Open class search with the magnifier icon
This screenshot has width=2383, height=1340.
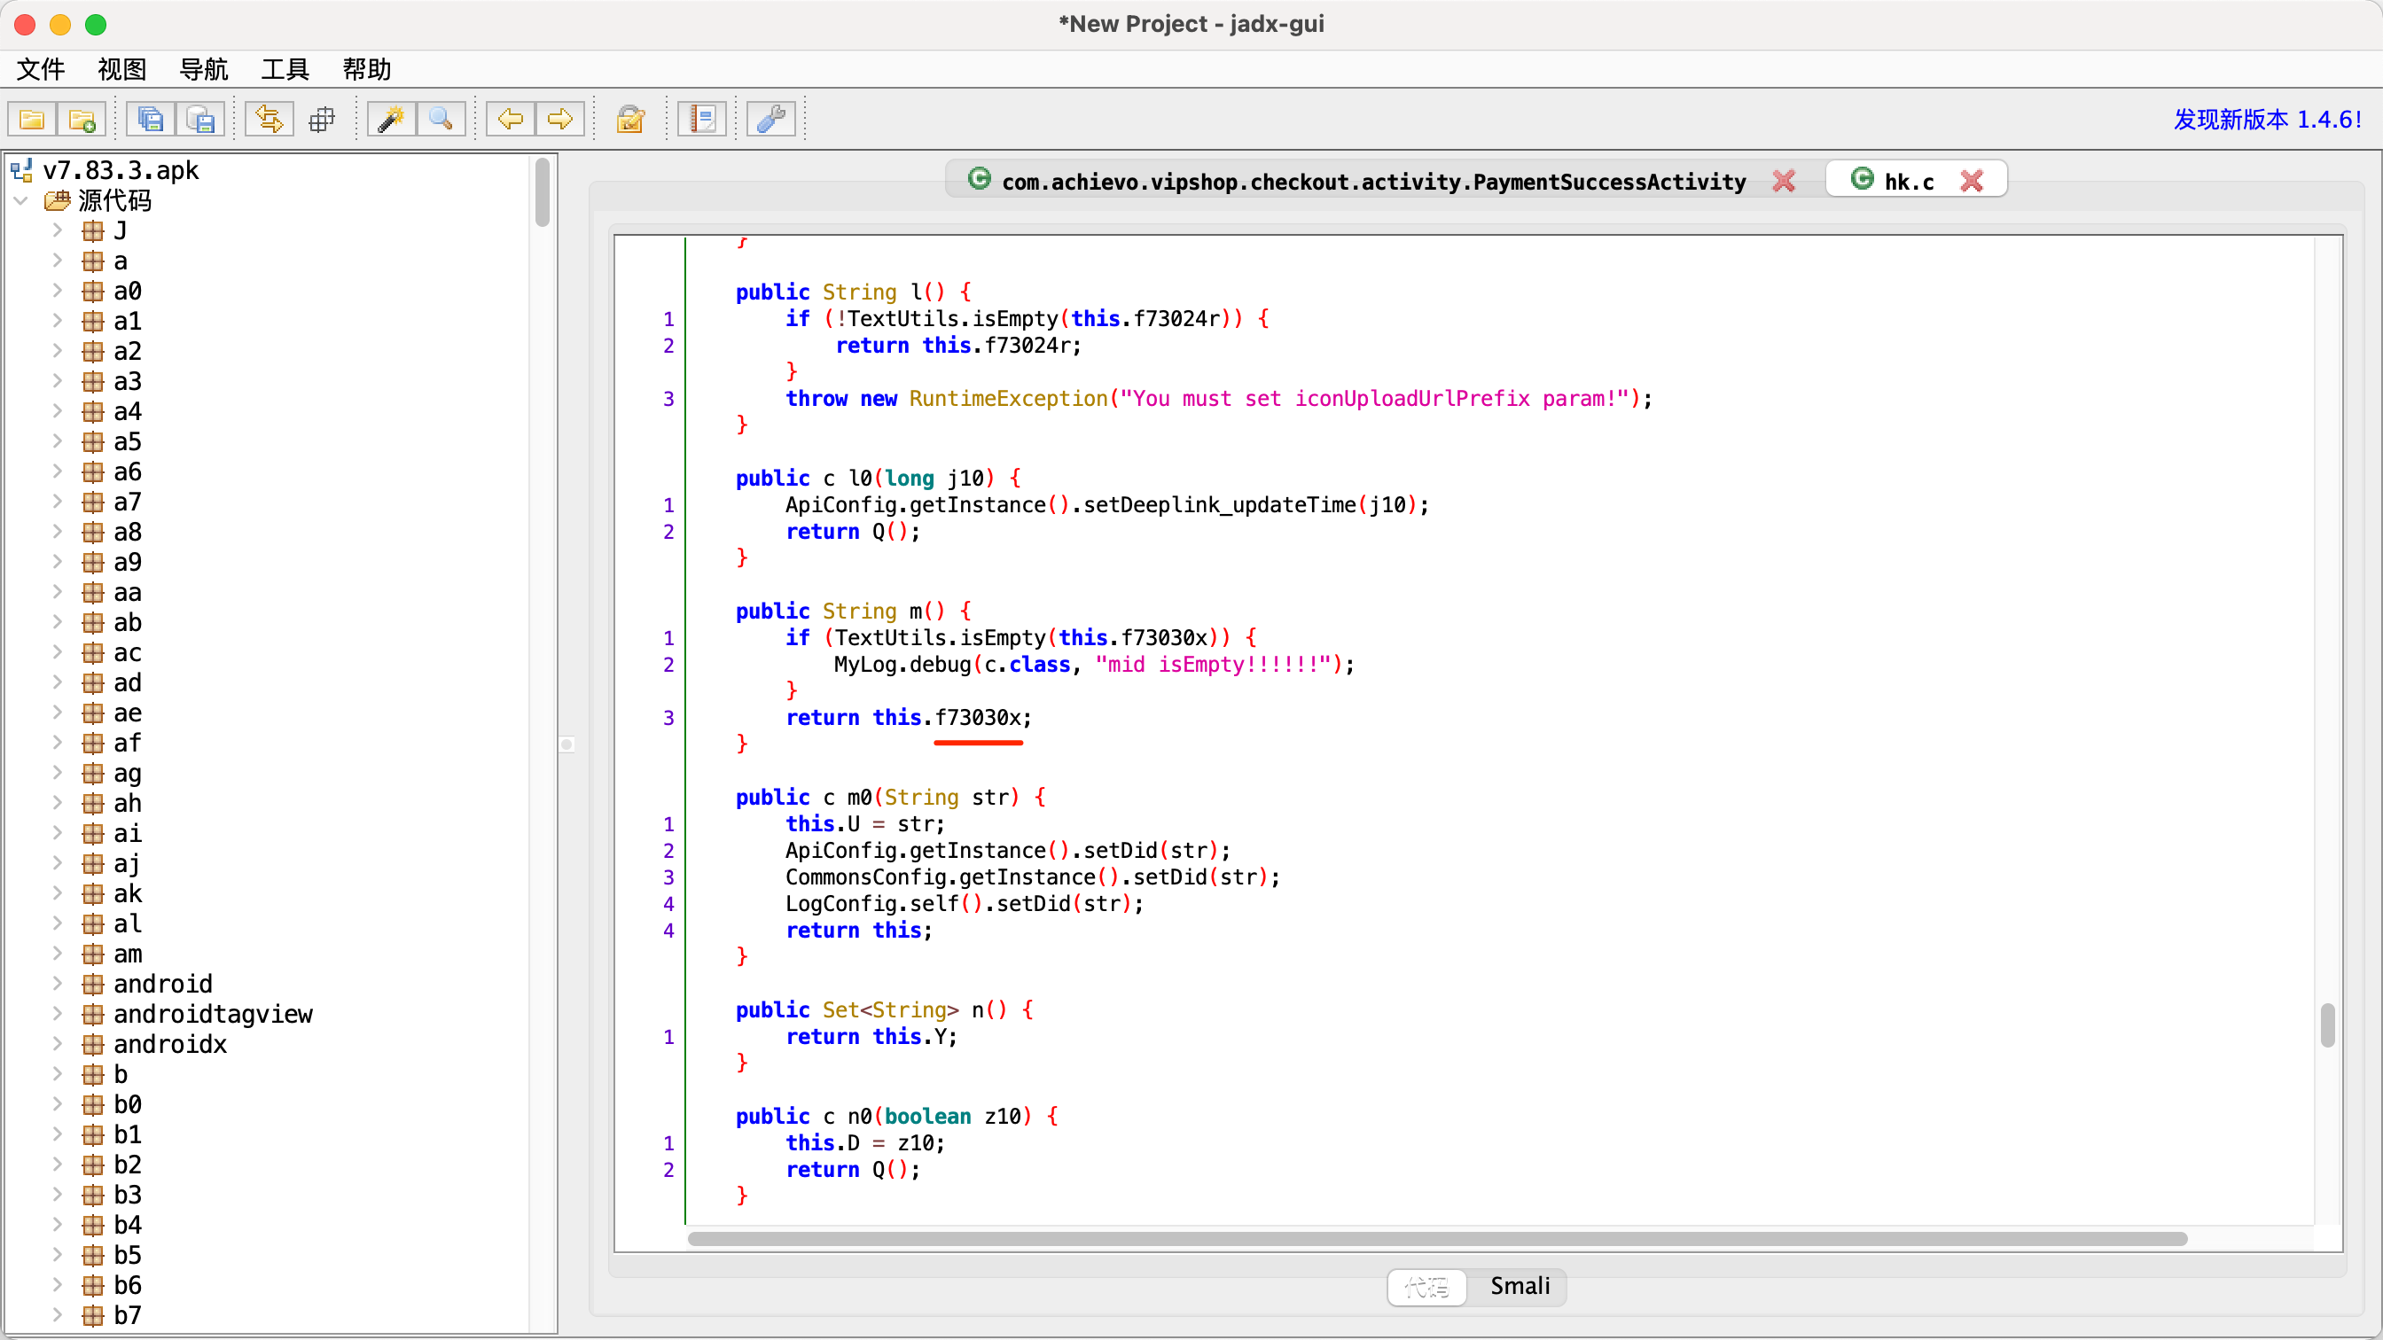click(441, 120)
